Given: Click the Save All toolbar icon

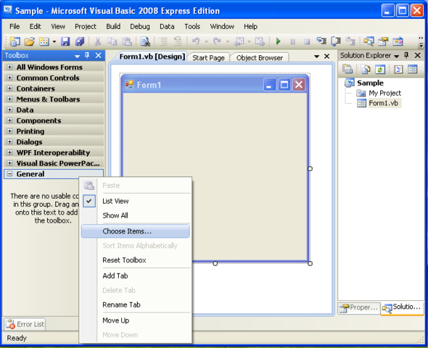Looking at the screenshot, I should click(80, 41).
